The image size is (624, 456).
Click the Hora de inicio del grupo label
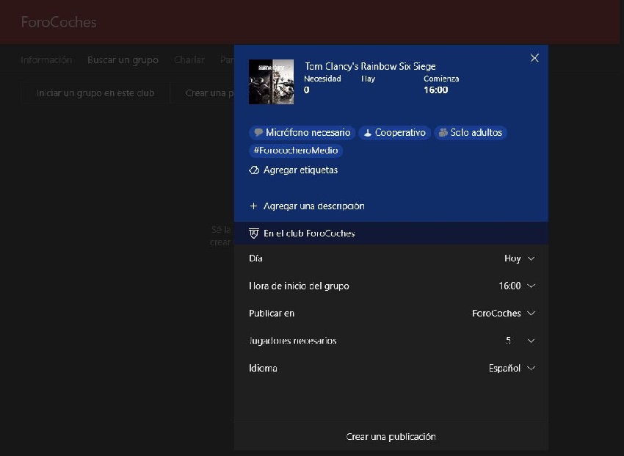pyautogui.click(x=299, y=286)
